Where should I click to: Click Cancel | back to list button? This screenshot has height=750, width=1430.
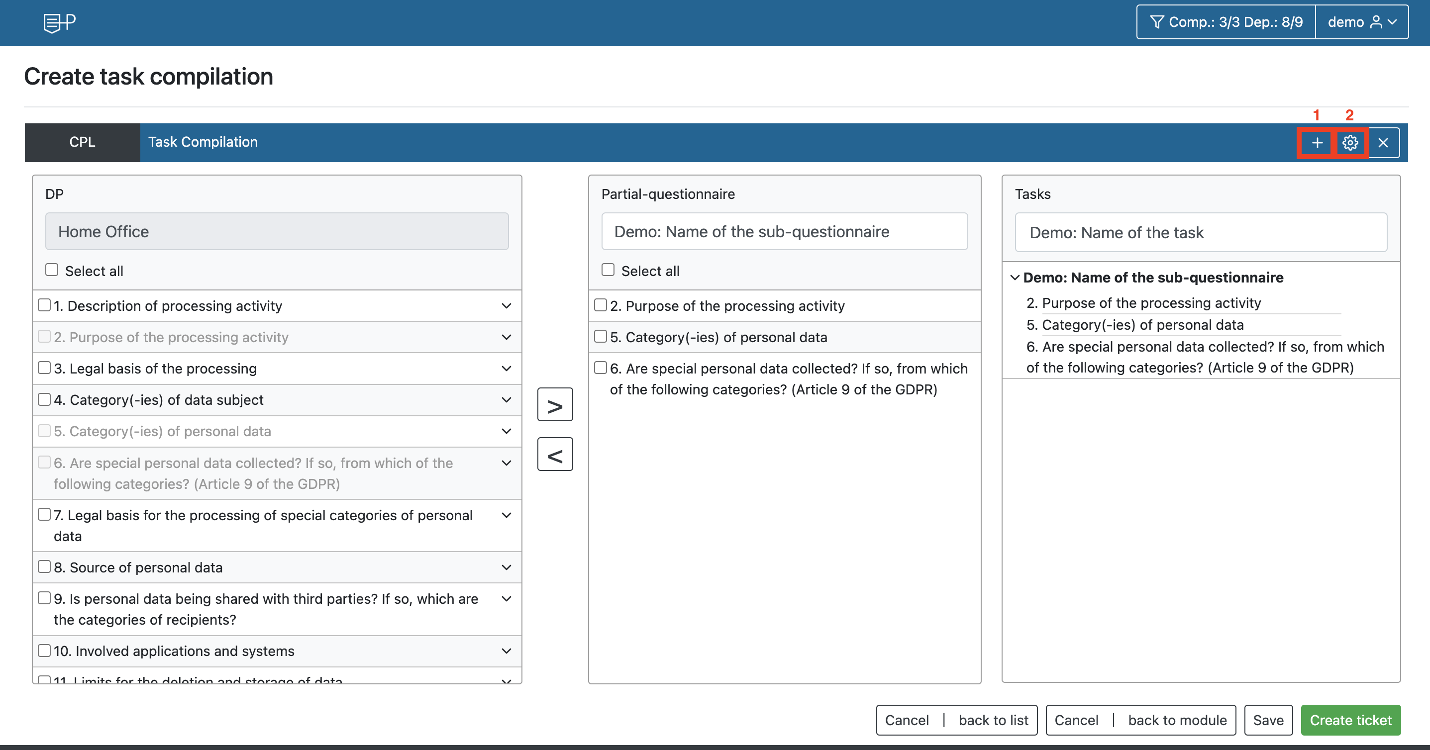pos(956,720)
